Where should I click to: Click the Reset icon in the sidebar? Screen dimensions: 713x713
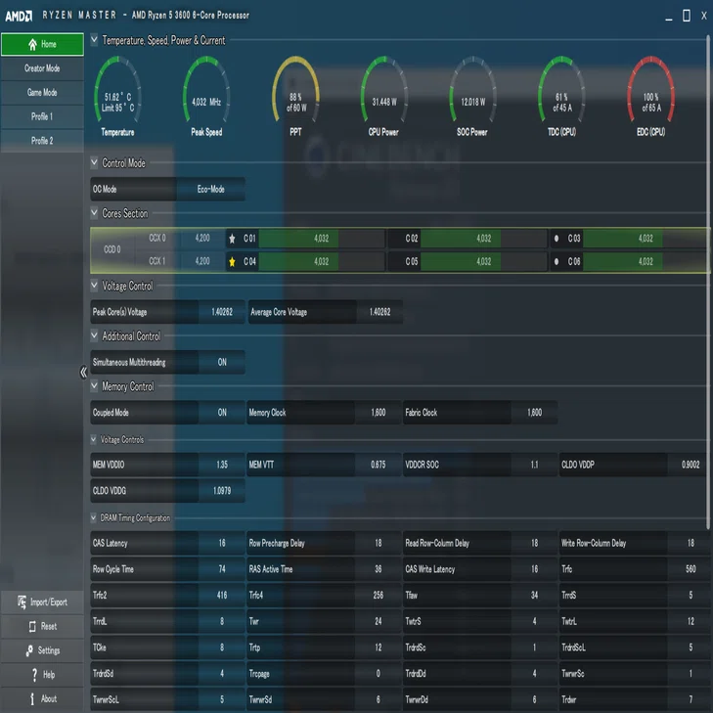(x=32, y=626)
